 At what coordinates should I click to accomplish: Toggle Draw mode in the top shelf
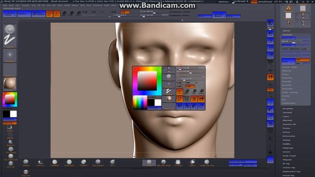coord(57,14)
